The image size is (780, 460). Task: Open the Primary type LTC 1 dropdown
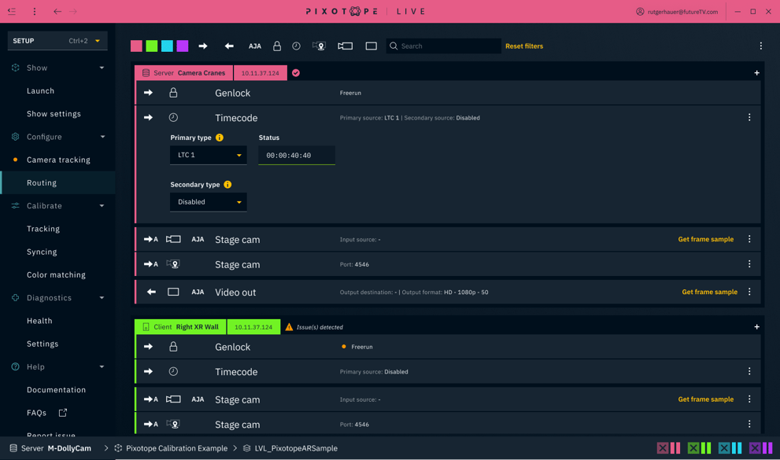tap(209, 155)
